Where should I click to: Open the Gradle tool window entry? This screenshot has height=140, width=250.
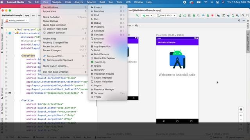[x=108, y=66]
